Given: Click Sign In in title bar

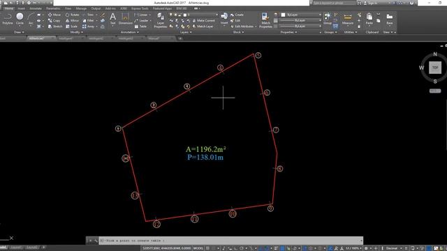Looking at the screenshot, I should [372, 3].
